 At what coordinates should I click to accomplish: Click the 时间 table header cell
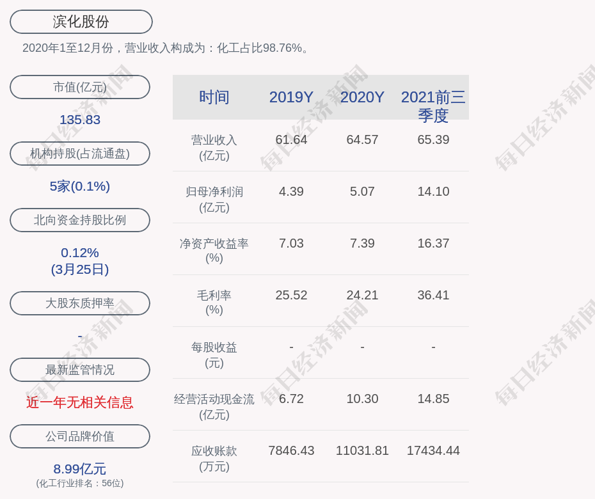point(214,97)
